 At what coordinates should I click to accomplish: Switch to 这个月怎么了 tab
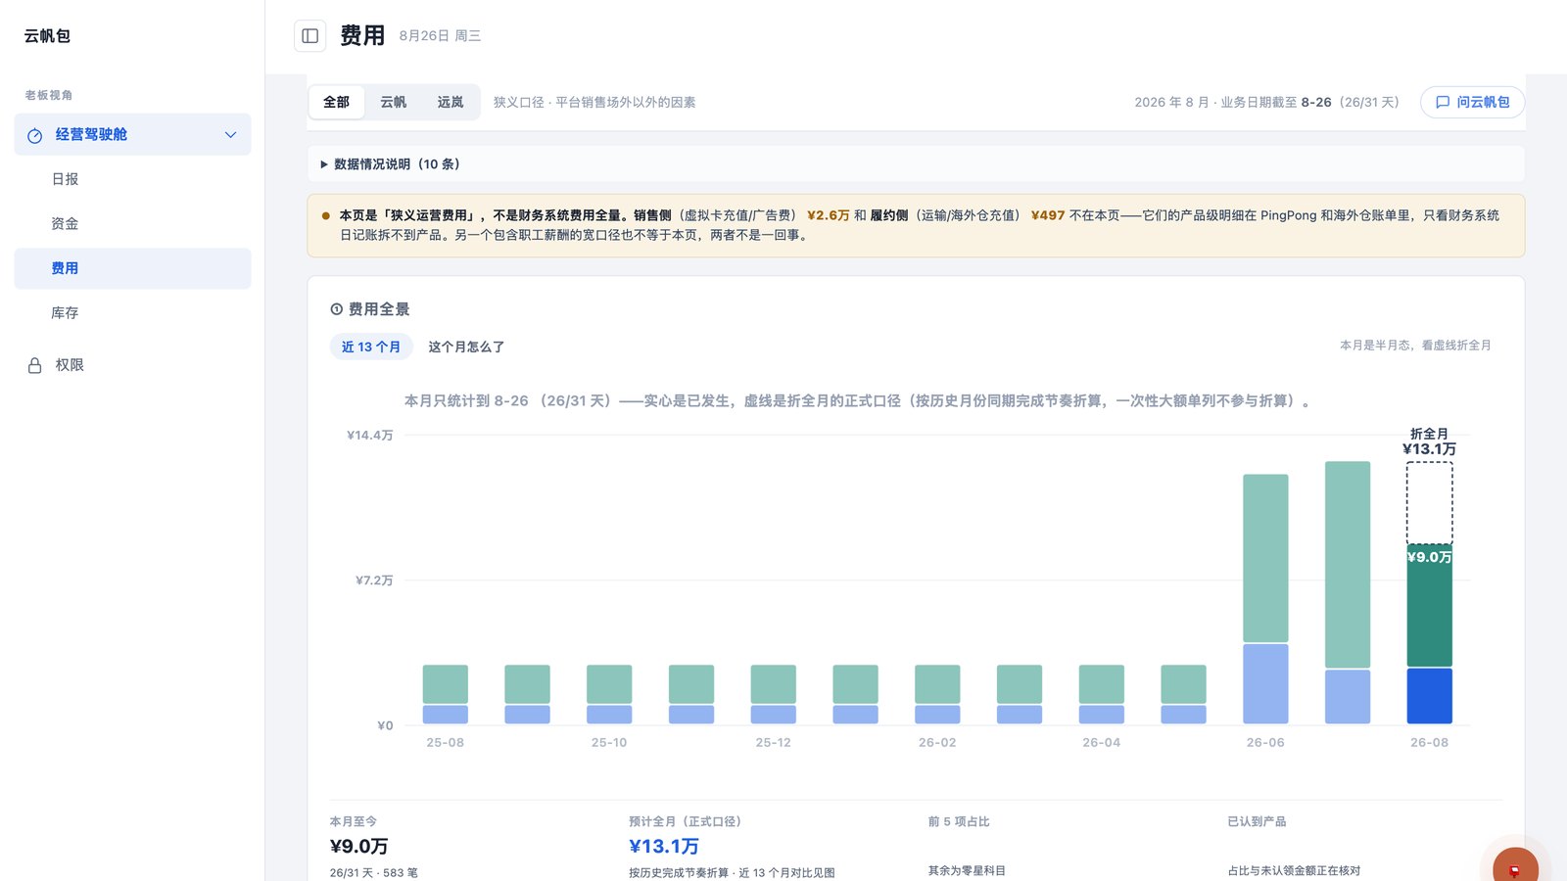click(466, 347)
